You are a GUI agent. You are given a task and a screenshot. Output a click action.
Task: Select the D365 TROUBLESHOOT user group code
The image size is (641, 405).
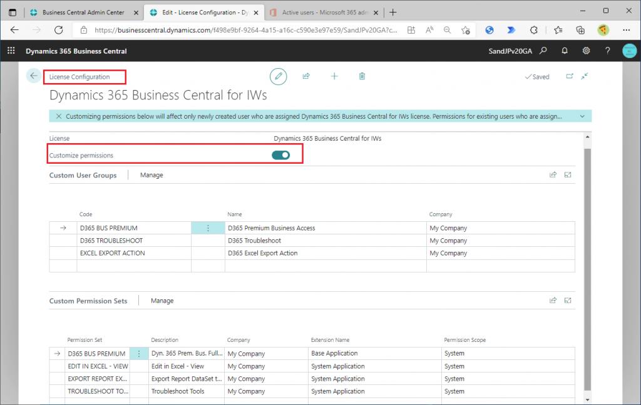(134, 241)
